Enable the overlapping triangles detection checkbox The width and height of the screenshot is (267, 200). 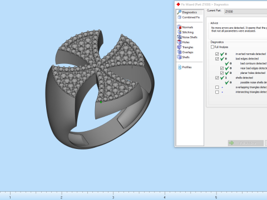click(217, 87)
